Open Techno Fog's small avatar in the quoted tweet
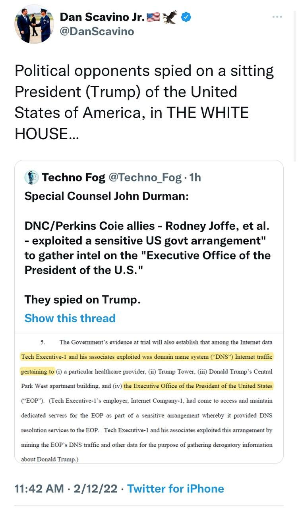The width and height of the screenshot is (298, 508). 31,177
